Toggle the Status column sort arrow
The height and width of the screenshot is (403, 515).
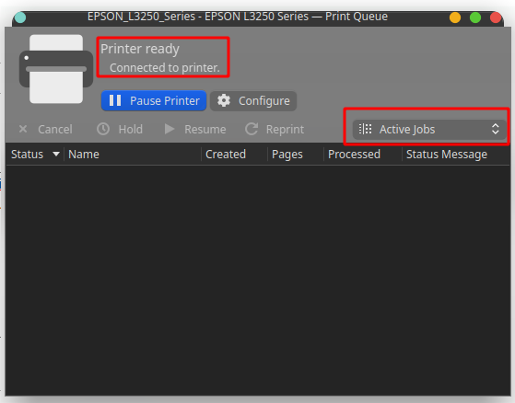[56, 154]
